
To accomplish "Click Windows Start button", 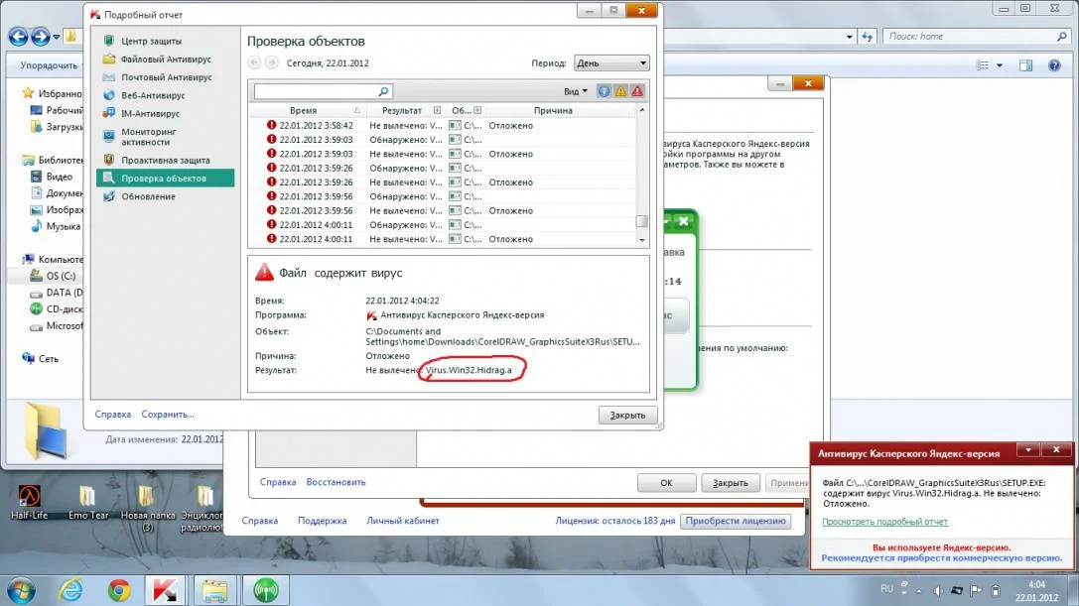I will 21,590.
